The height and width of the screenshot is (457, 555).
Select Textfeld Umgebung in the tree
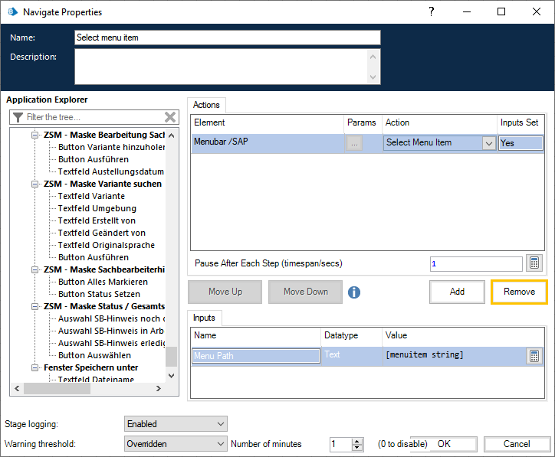(97, 208)
